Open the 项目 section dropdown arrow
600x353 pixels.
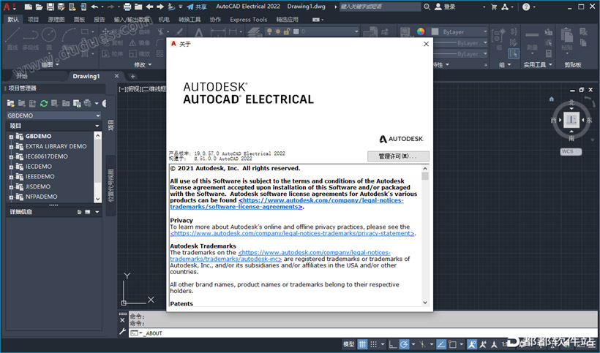click(x=97, y=126)
